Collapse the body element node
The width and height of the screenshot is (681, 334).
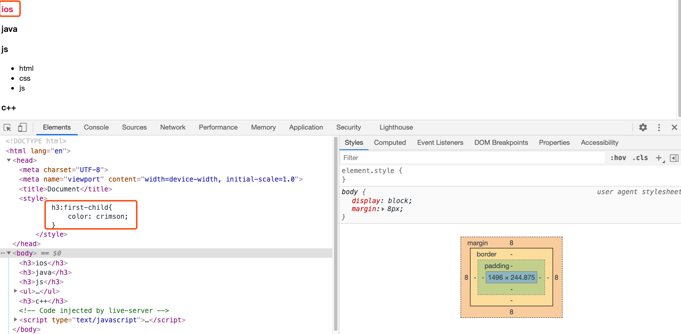[9, 253]
